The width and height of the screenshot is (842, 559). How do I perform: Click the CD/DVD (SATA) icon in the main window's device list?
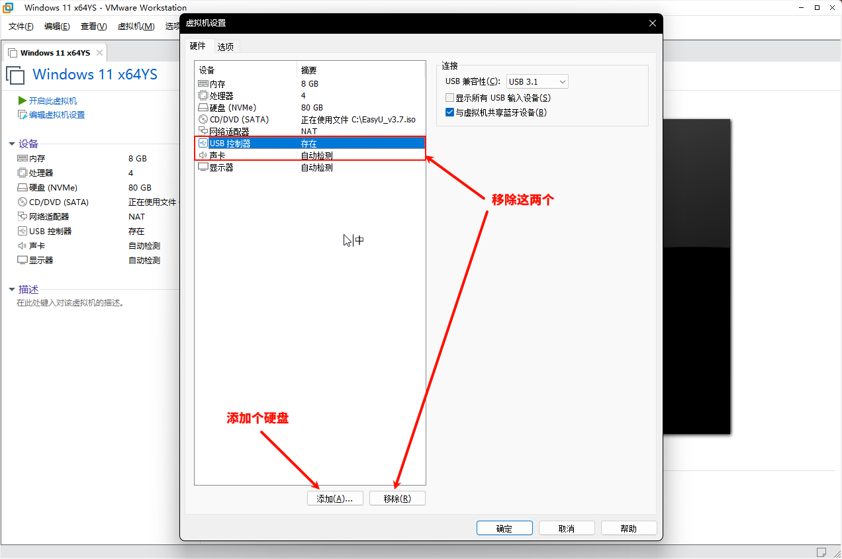(x=23, y=202)
